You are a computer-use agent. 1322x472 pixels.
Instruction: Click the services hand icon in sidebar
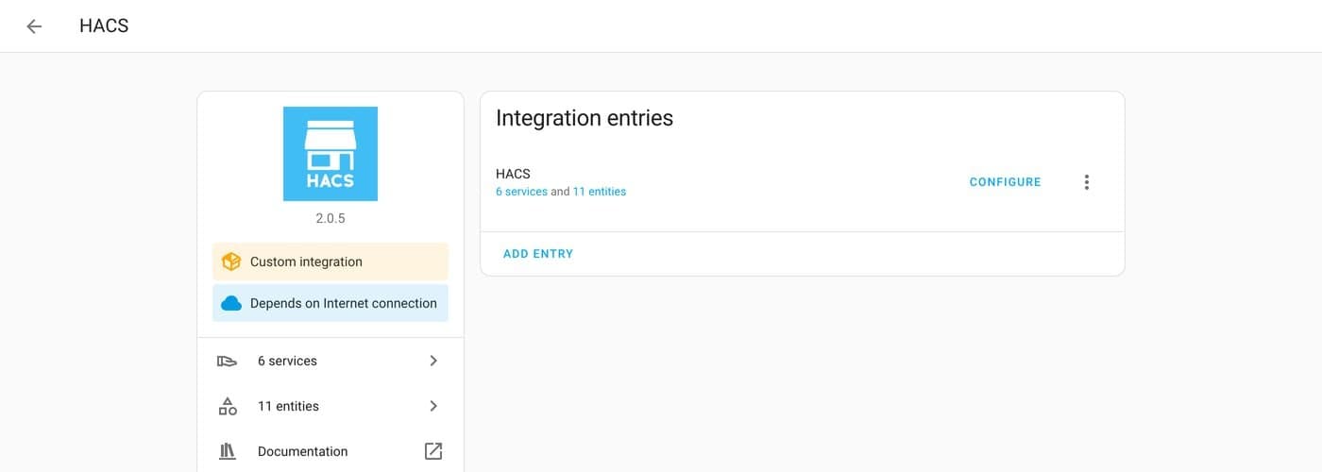[x=228, y=361]
